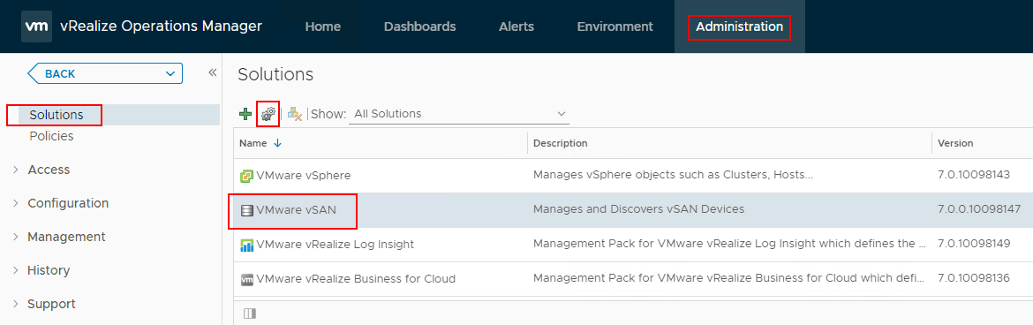Screen dimensions: 1033x325
Task: Collapse the left navigation pane with chevrons
Action: pos(212,72)
